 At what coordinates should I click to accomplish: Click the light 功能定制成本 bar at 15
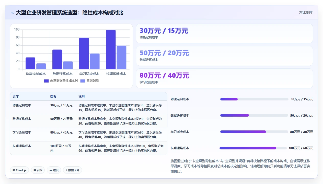[41, 66]
